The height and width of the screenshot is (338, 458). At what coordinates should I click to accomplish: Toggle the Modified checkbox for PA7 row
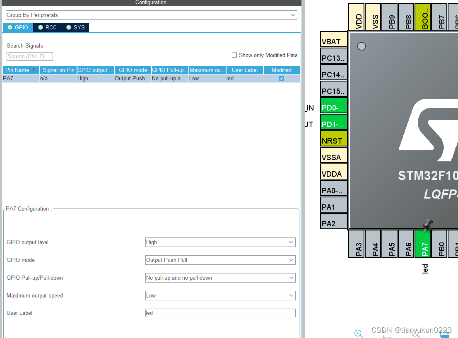click(282, 78)
